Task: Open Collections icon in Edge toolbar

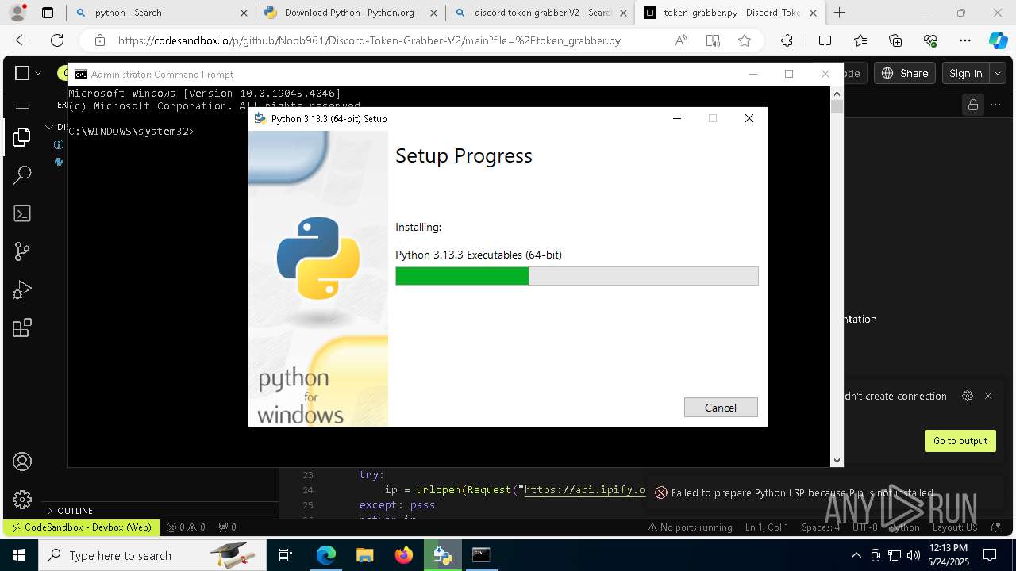Action: (x=895, y=40)
